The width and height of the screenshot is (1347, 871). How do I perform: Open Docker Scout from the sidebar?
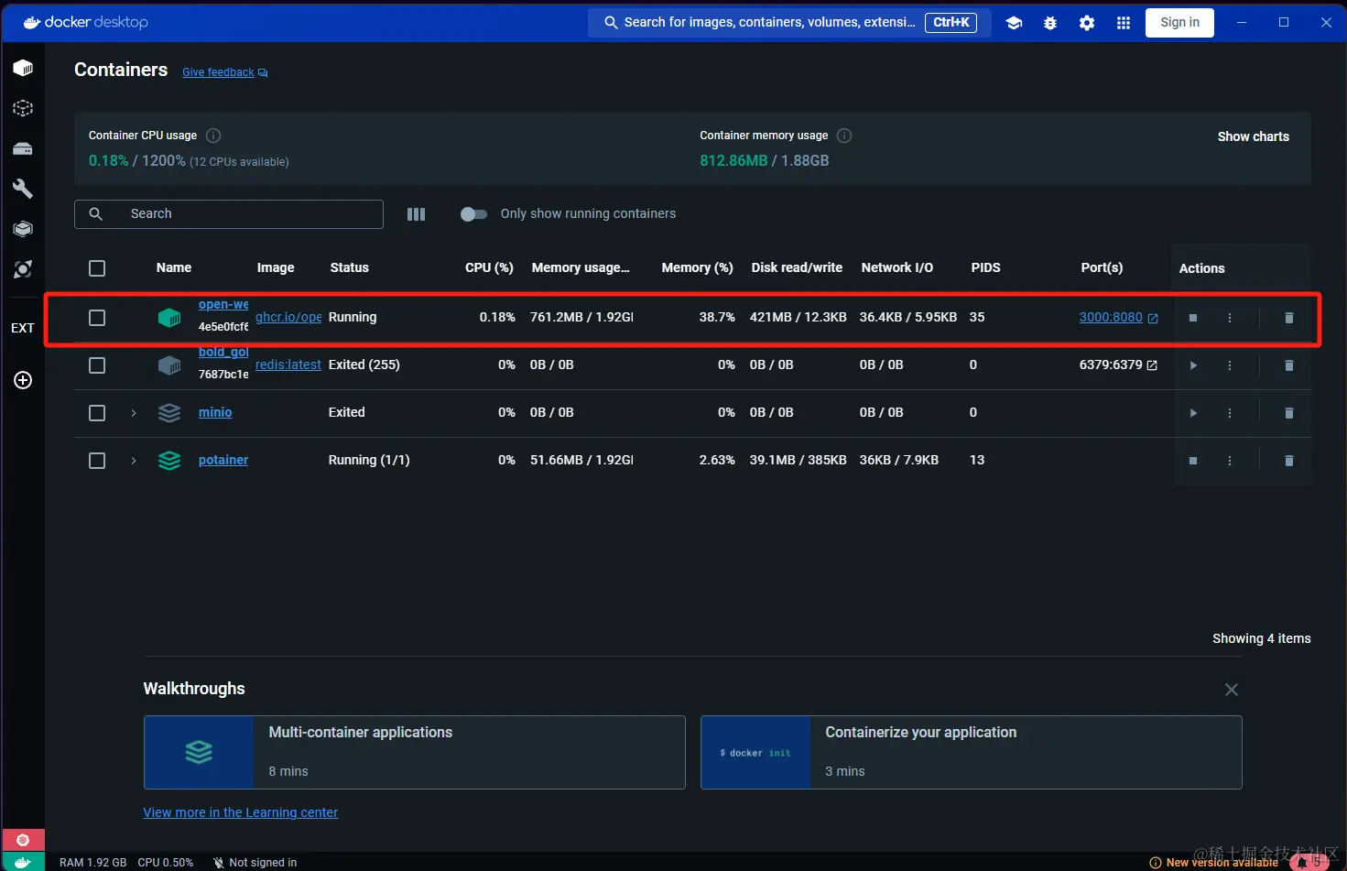[23, 269]
